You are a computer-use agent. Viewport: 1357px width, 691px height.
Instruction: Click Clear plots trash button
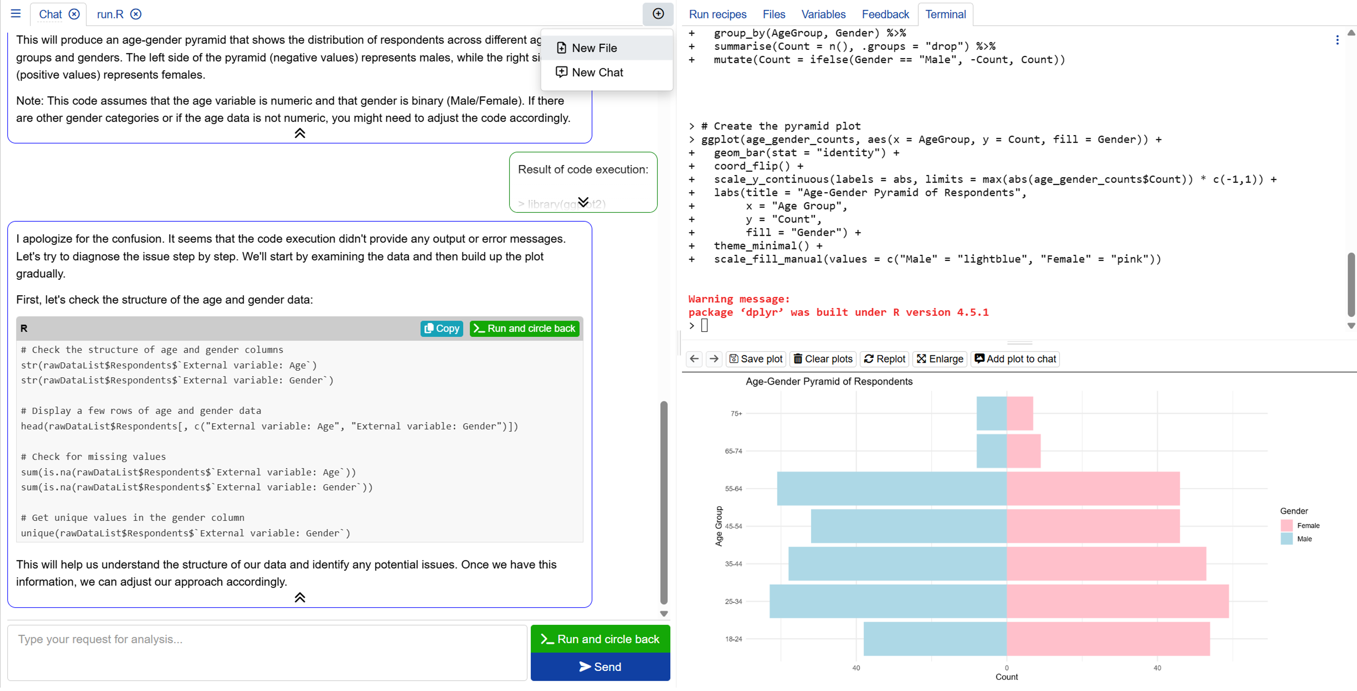pos(823,359)
